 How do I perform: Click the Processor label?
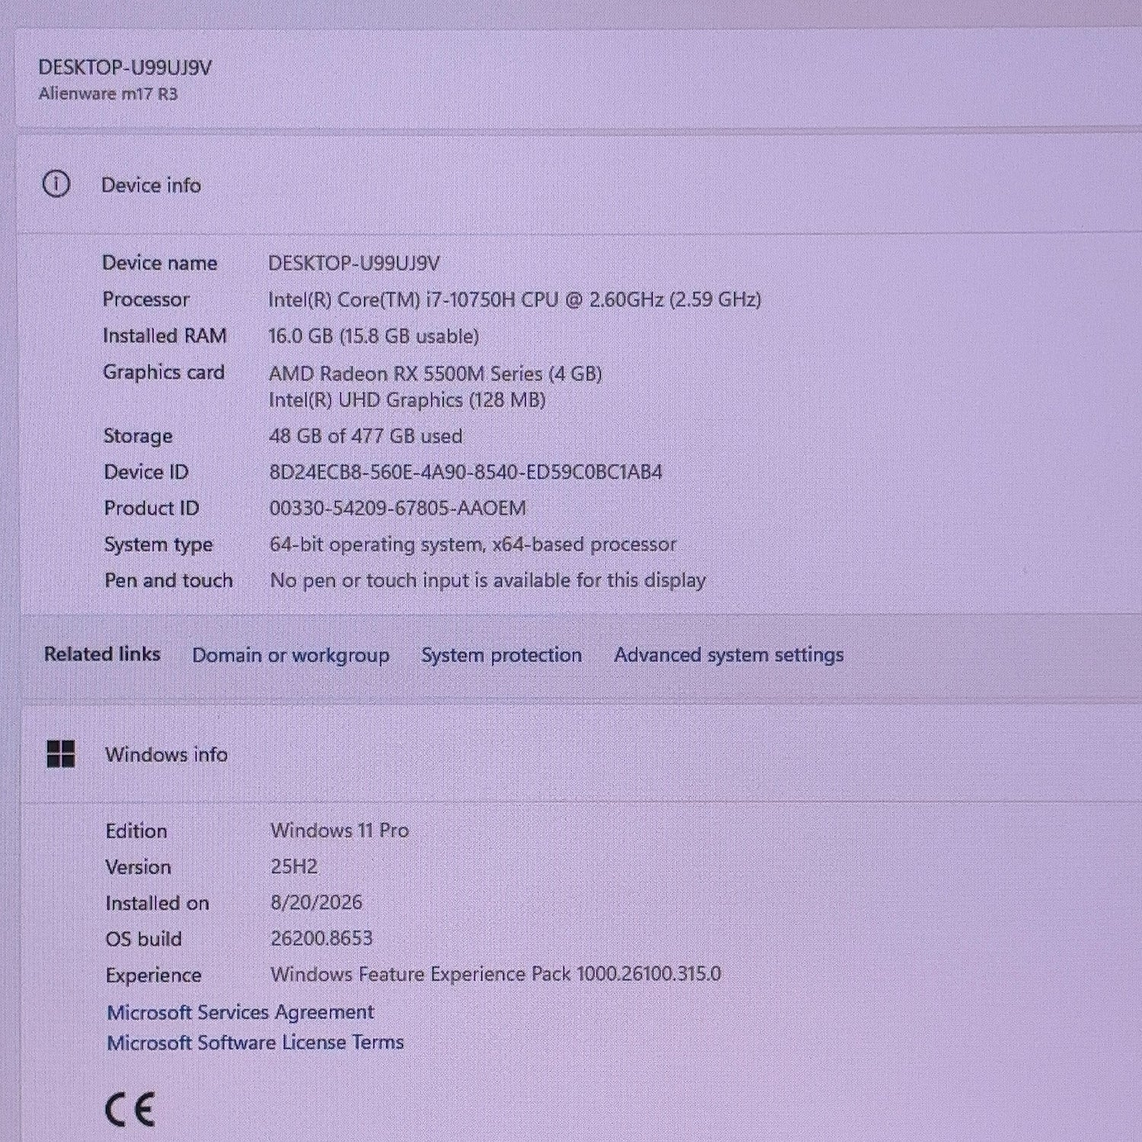point(146,300)
